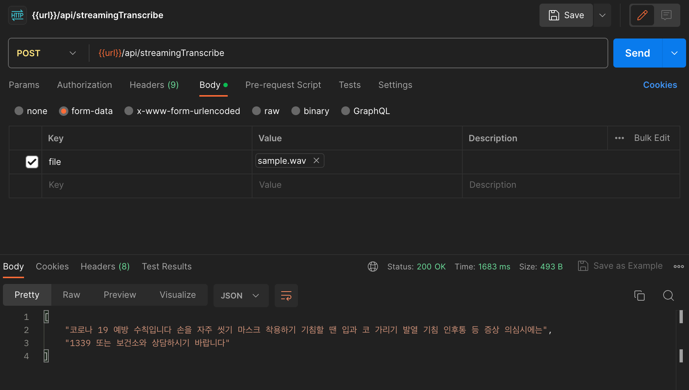Expand the Send options dropdown arrow

pos(674,53)
